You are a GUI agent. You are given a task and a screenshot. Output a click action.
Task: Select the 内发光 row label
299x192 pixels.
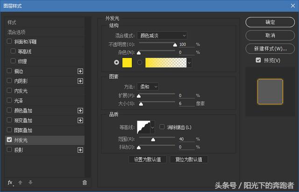(21, 91)
